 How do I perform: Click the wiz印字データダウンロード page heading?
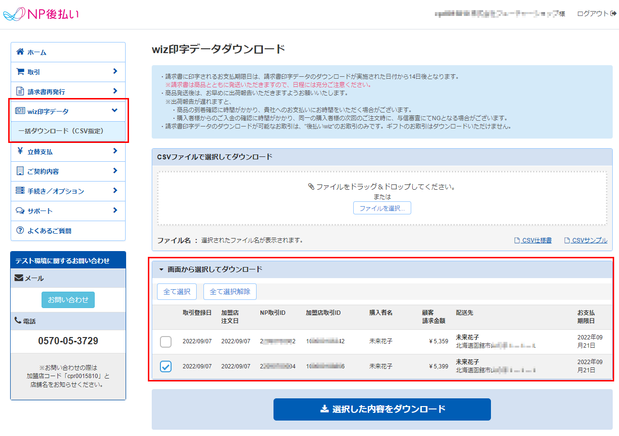(x=218, y=49)
